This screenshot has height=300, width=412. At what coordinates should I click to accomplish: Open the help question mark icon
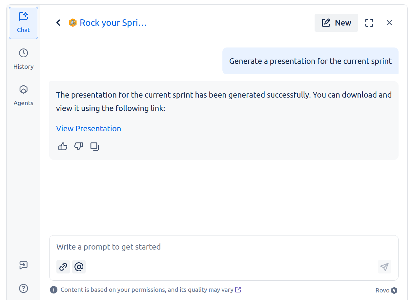[x=23, y=288]
